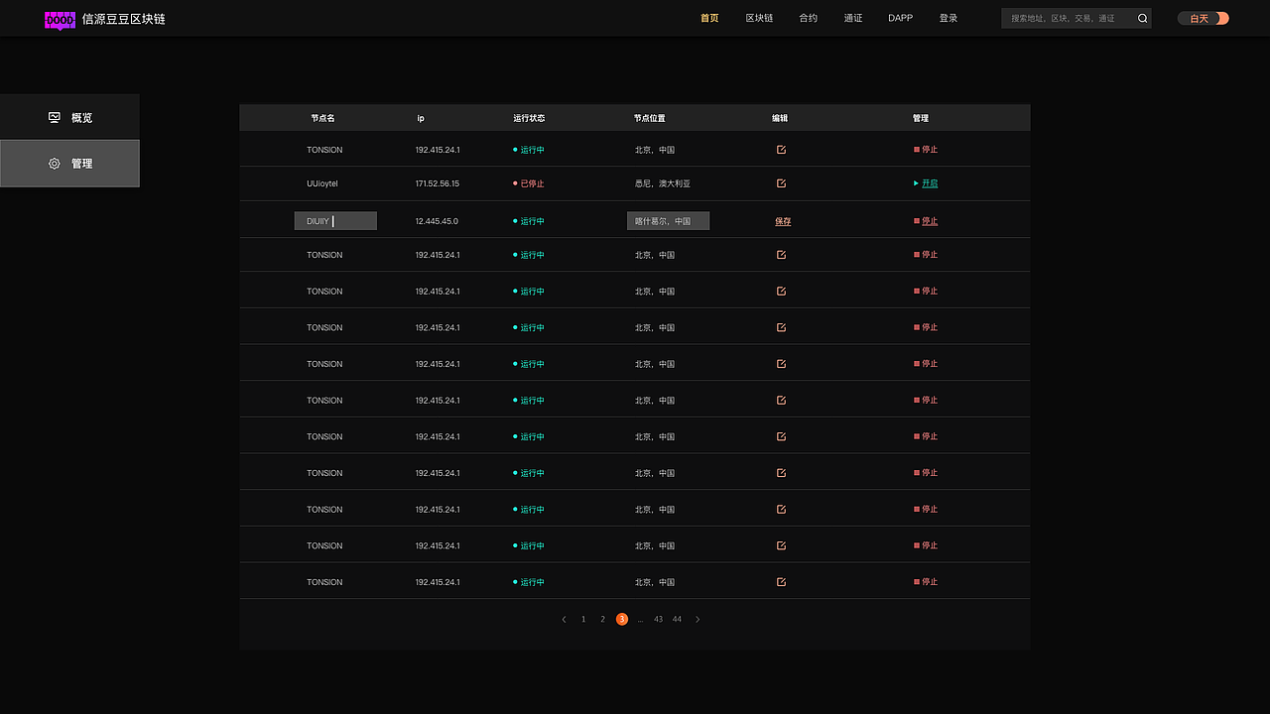
Task: Click 开启 to start the UUioytel node
Action: tap(925, 183)
